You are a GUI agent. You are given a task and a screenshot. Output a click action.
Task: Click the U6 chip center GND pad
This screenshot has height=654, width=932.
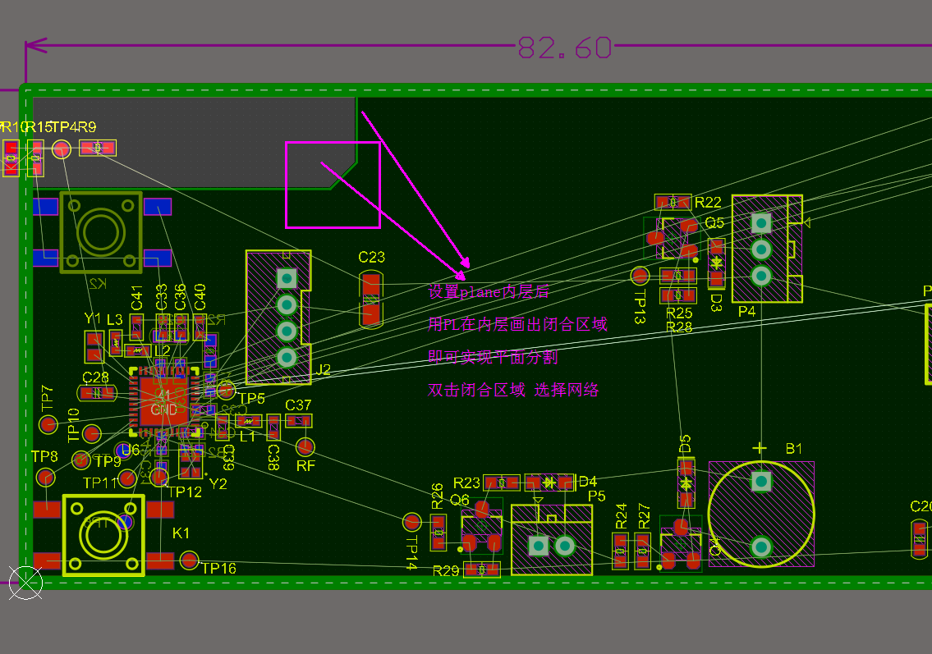tap(163, 402)
